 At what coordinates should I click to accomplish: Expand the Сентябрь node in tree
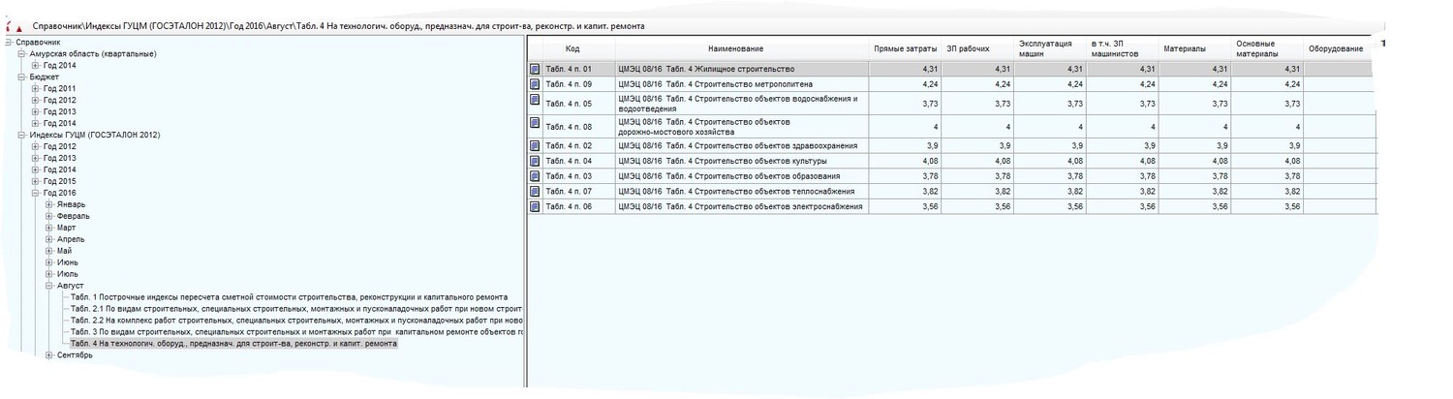pos(49,355)
